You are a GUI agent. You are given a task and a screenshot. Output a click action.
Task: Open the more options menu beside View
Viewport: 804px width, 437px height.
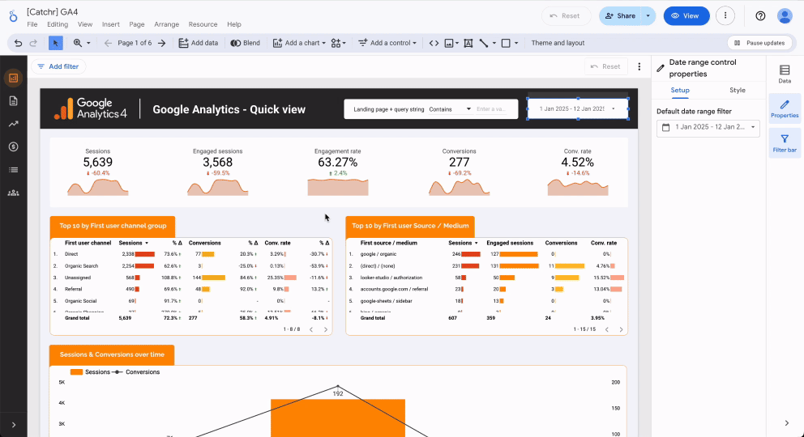click(x=725, y=16)
